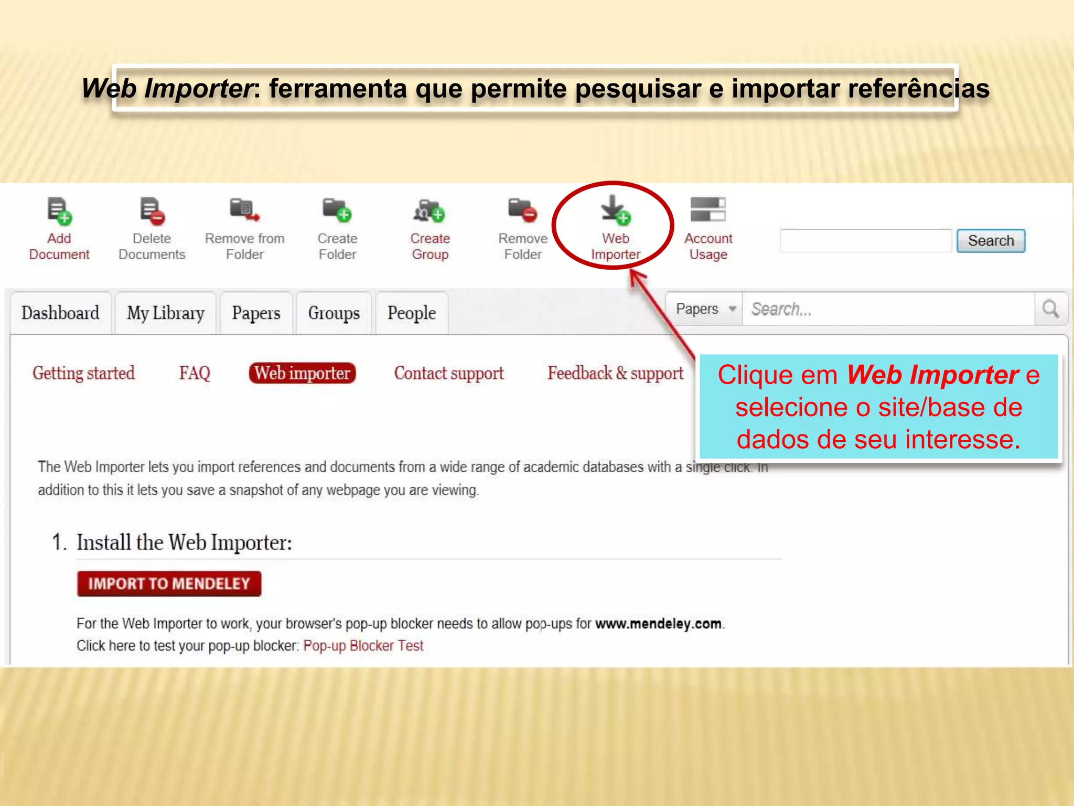Open the Pop-up Blocker Test link
This screenshot has height=806, width=1074.
(x=363, y=645)
